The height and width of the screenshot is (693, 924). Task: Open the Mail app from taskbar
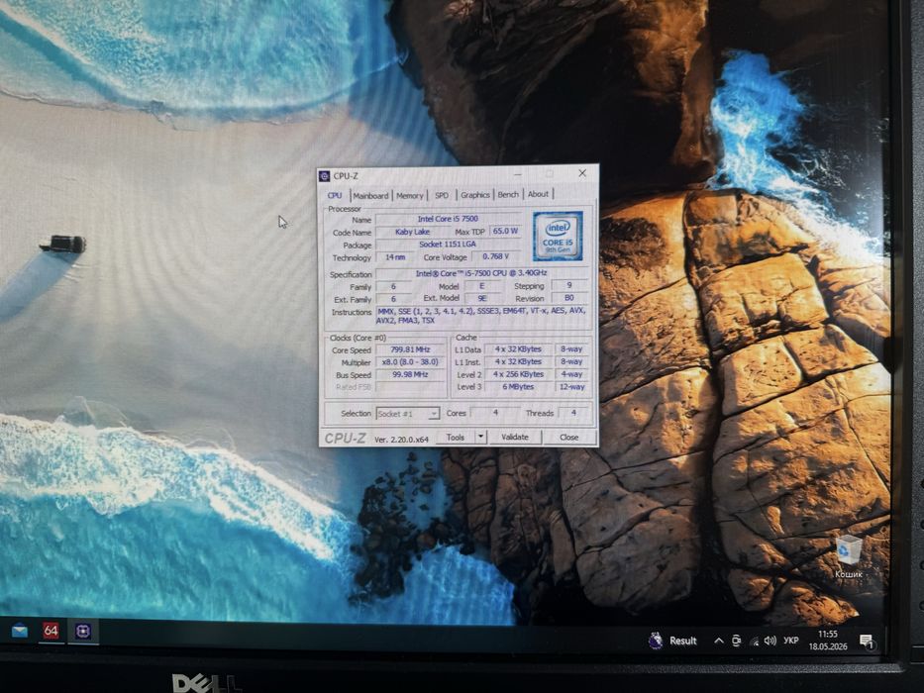20,632
